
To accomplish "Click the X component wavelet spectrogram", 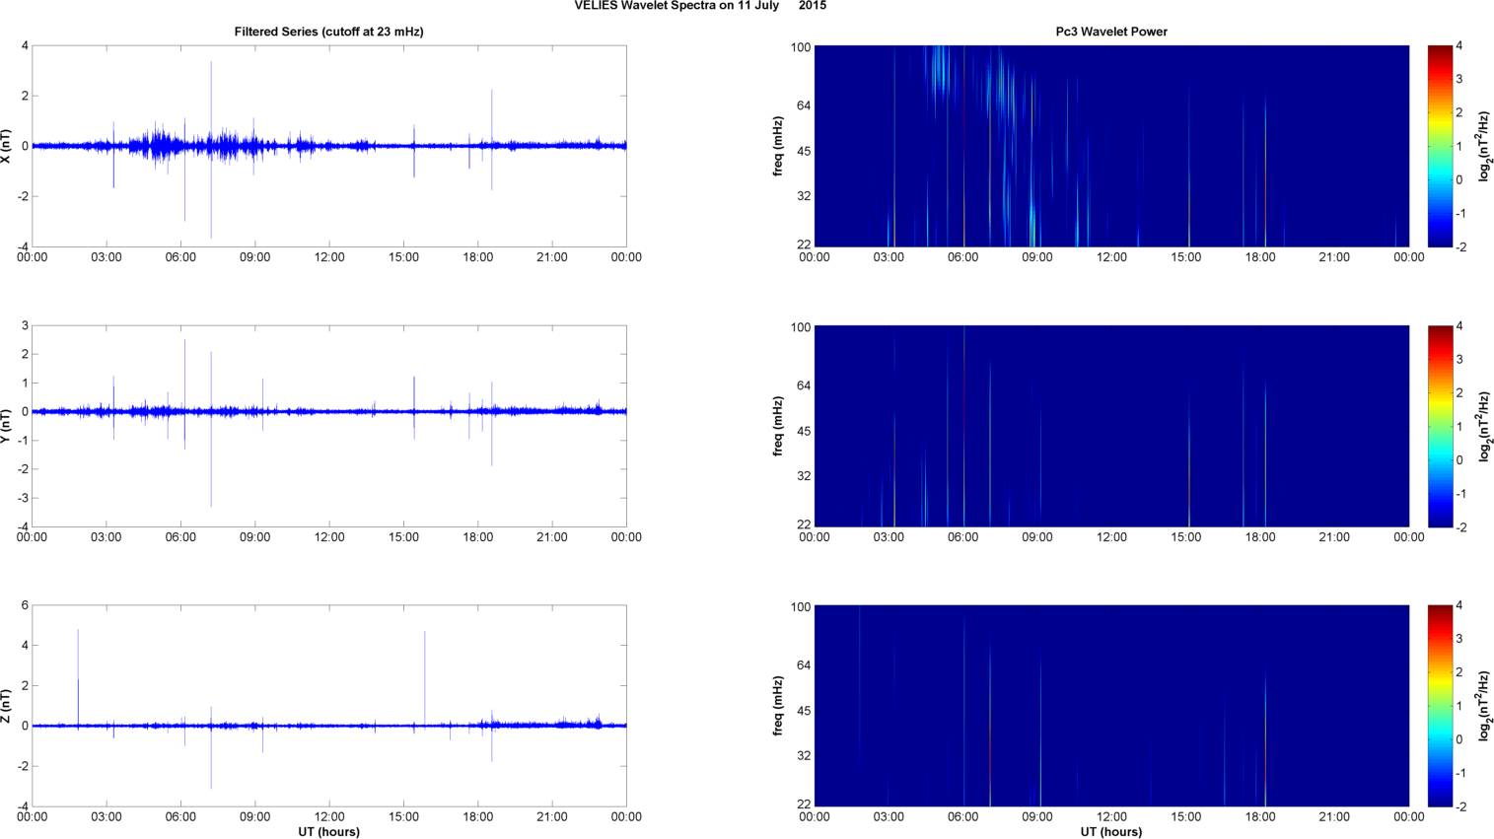I will 1111,146.
